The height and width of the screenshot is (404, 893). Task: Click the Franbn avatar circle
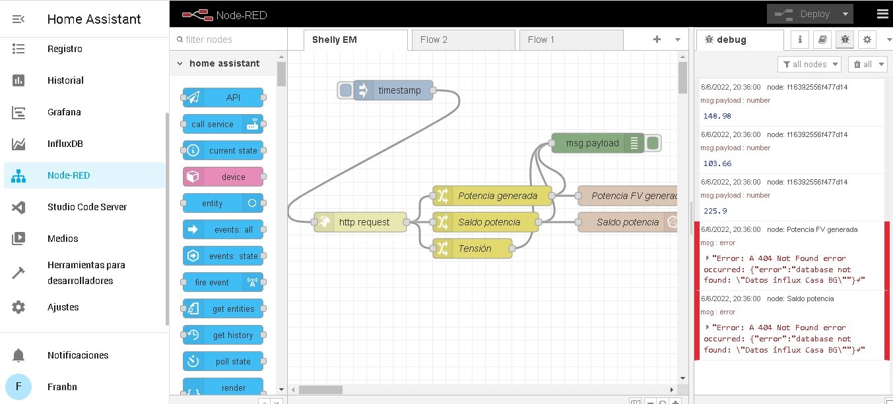click(18, 387)
